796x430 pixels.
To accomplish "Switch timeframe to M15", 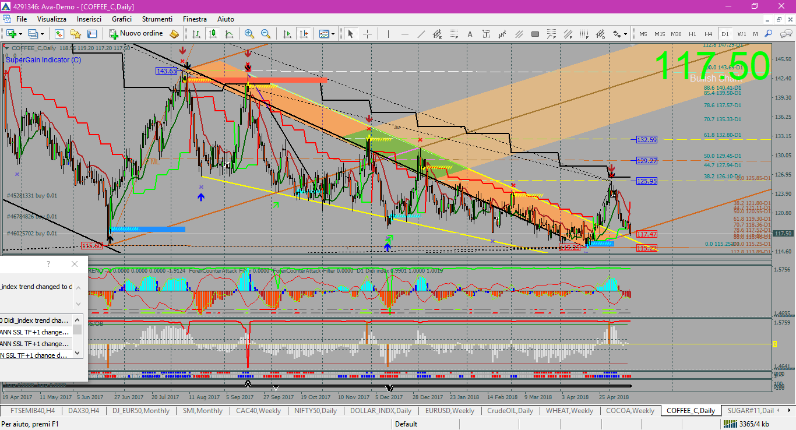I will [659, 34].
